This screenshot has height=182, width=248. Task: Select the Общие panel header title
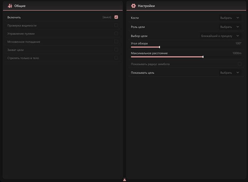[x=20, y=6]
